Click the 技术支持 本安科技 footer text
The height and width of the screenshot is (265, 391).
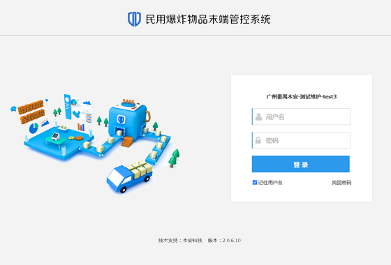tap(180, 241)
